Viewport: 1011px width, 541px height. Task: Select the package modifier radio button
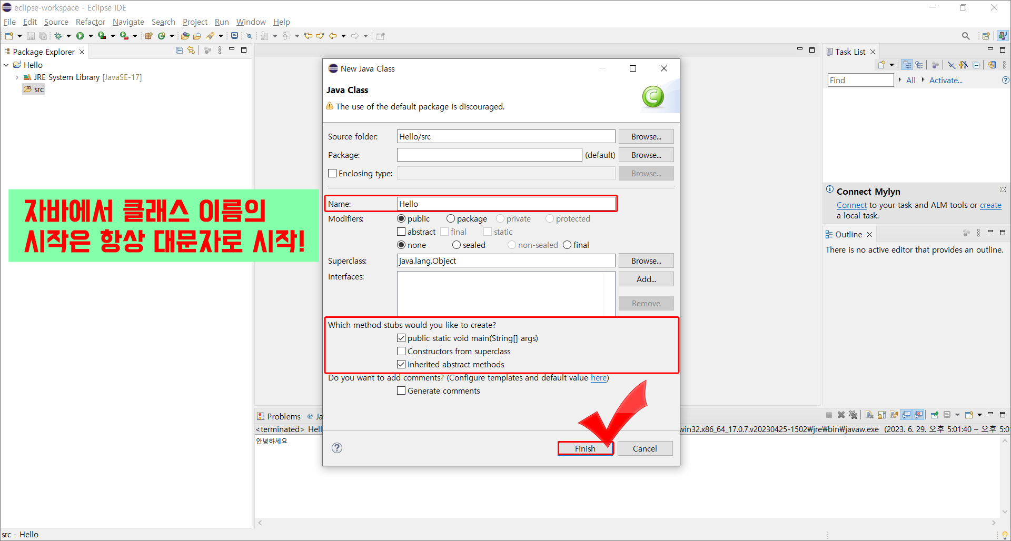point(451,218)
